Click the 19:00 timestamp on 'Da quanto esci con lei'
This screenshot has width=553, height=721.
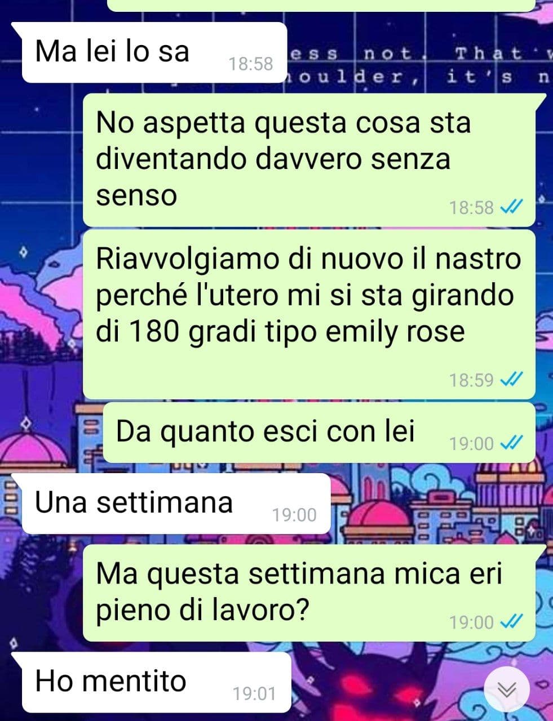(x=471, y=444)
